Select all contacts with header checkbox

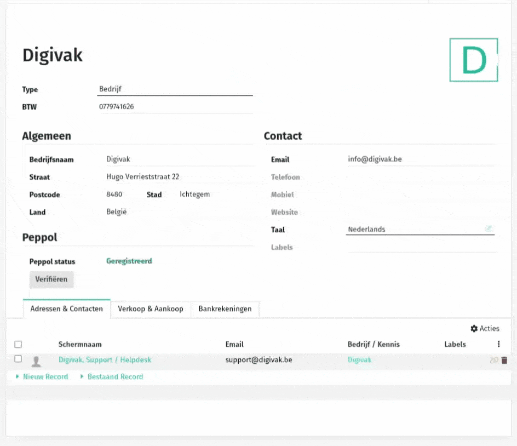point(18,345)
